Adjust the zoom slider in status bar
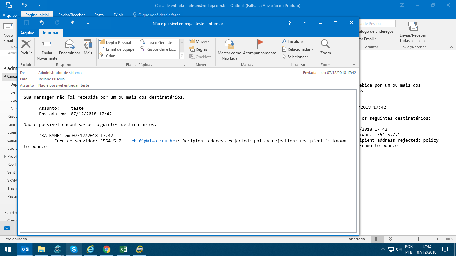This screenshot has height=256, width=456. pyautogui.click(x=418, y=239)
